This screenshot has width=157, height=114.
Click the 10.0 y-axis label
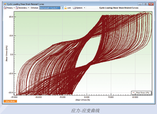[x=11, y=36]
